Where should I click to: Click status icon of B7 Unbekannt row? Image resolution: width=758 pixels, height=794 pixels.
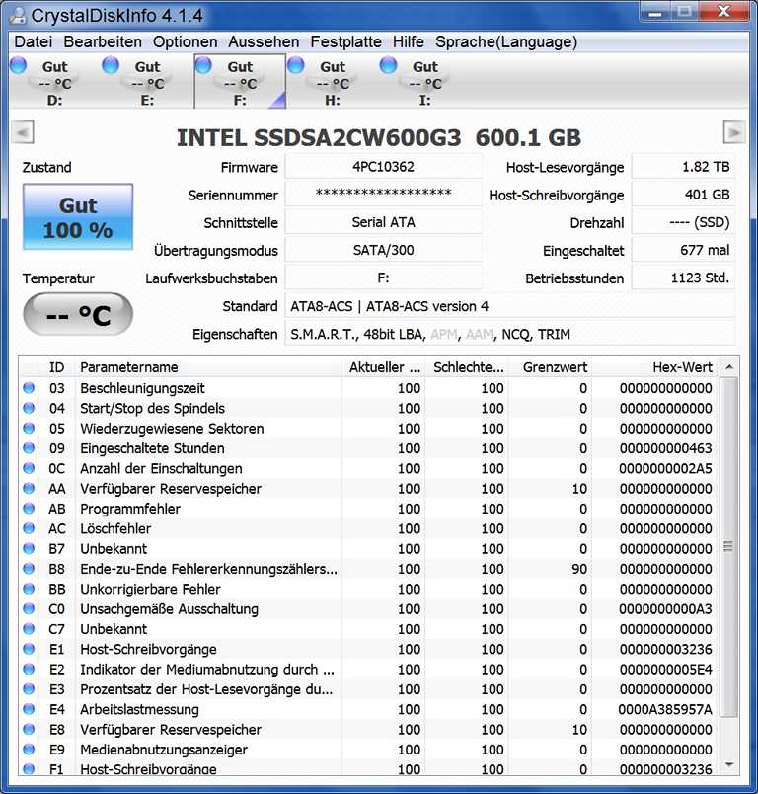29,548
